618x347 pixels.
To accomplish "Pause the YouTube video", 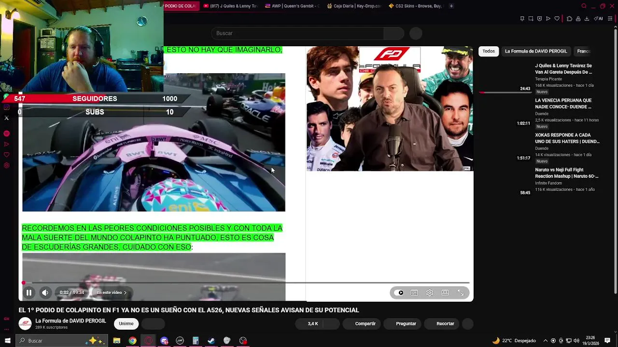I will click(x=29, y=293).
